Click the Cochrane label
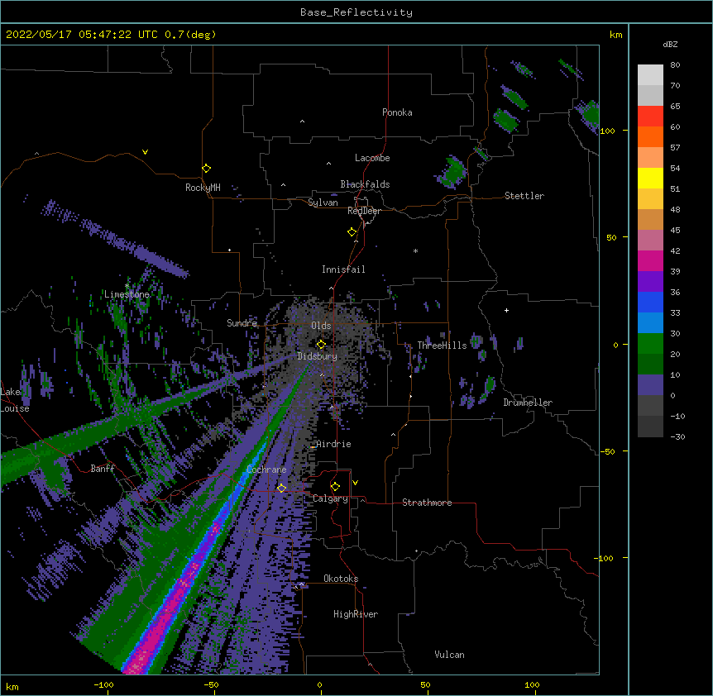This screenshot has height=696, width=713. pos(266,470)
